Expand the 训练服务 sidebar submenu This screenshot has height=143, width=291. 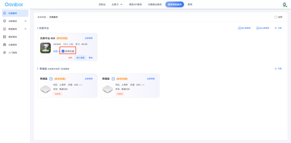25,21
